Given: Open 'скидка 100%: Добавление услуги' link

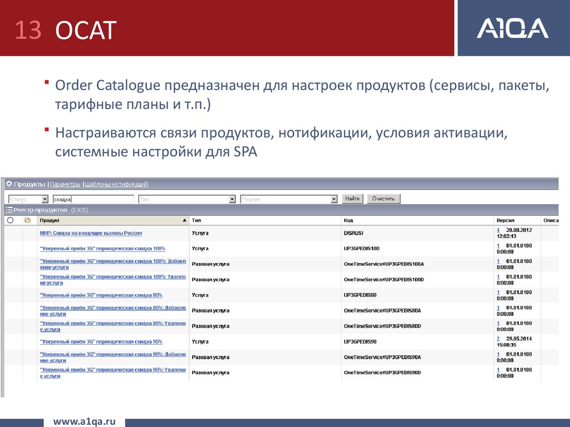Looking at the screenshot, I should click(112, 264).
